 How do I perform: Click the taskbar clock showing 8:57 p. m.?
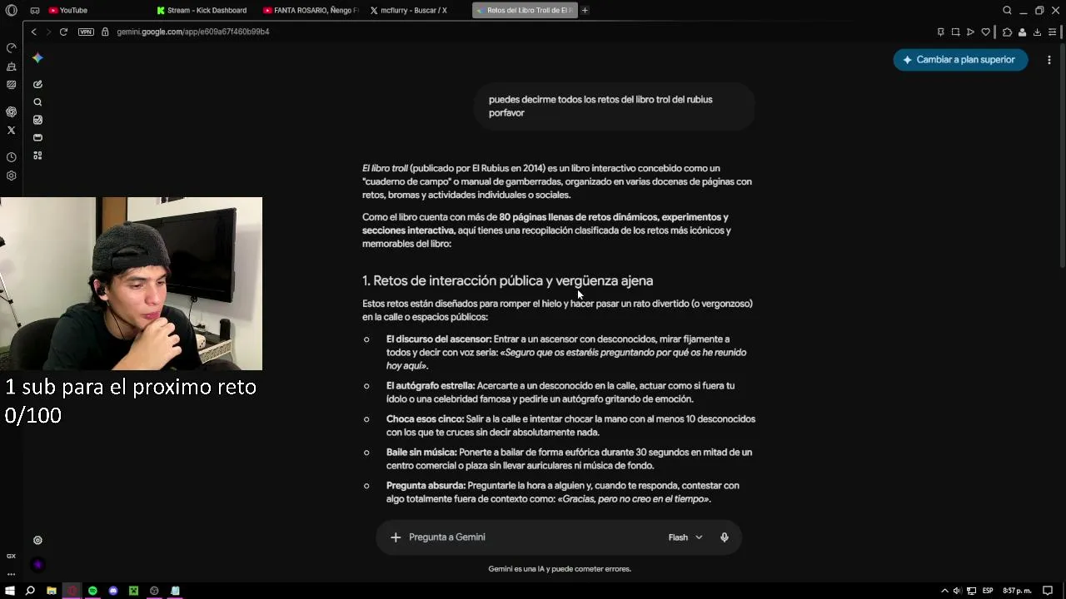1017,591
